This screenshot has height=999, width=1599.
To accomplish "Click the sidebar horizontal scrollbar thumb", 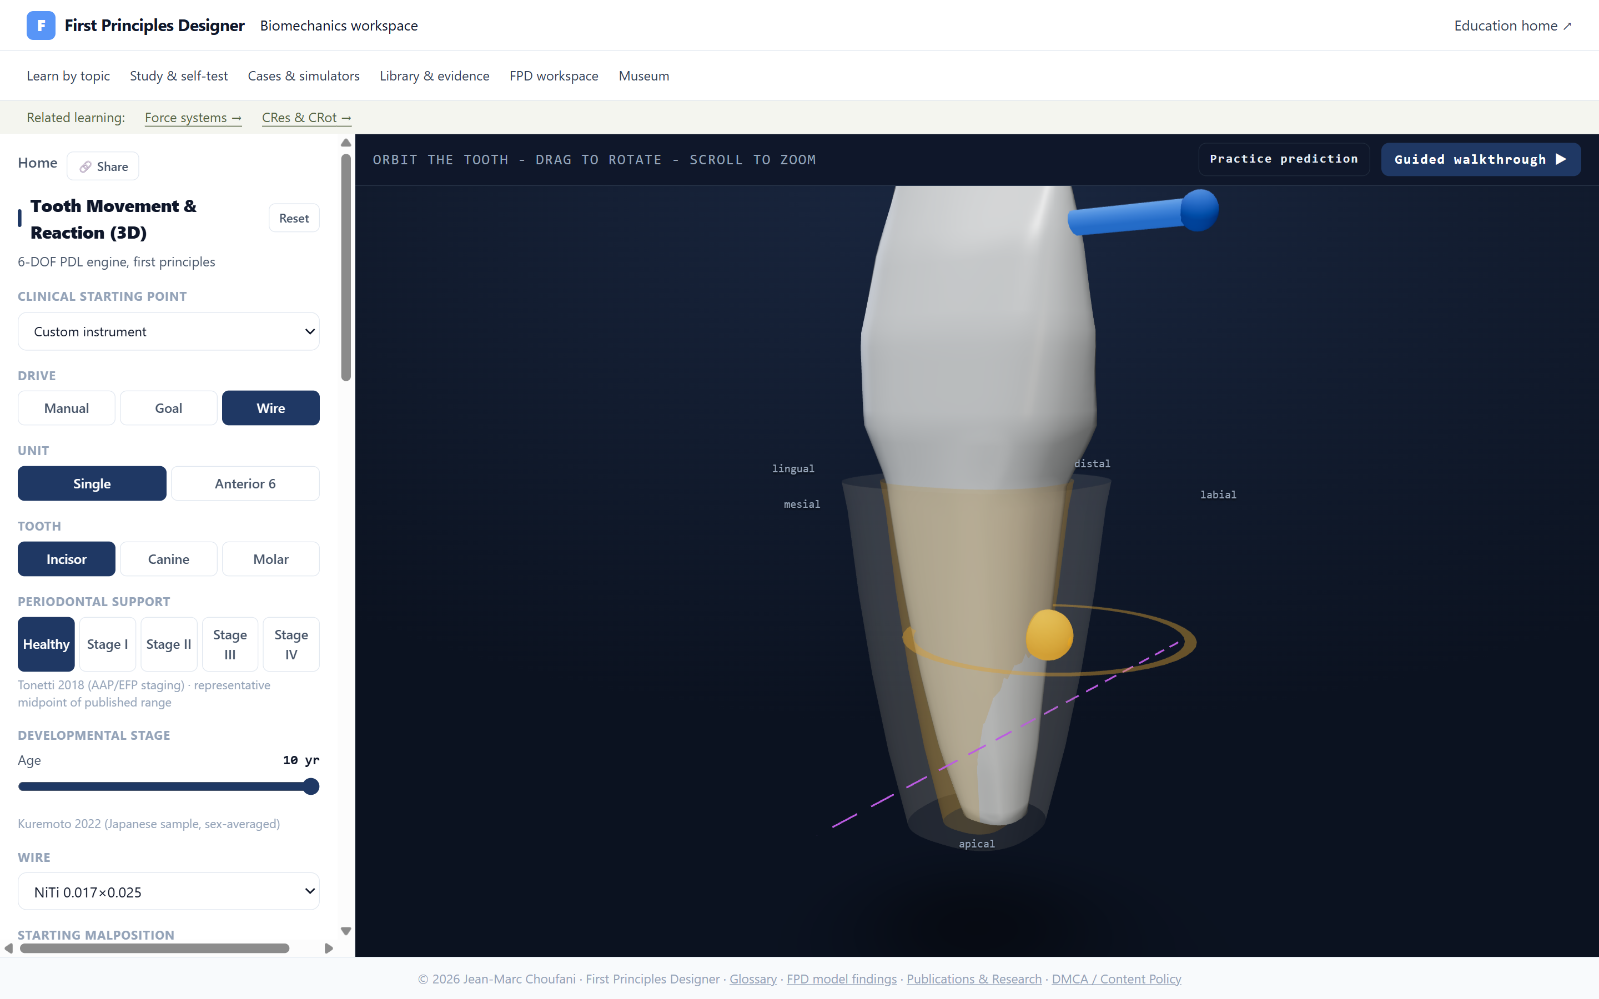I will click(154, 948).
